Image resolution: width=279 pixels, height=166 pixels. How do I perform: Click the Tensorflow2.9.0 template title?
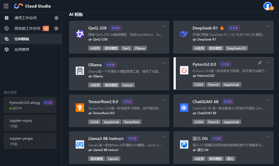pos(103,102)
